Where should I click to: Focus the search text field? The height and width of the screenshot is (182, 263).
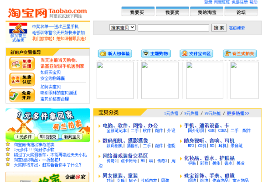pos(173,28)
